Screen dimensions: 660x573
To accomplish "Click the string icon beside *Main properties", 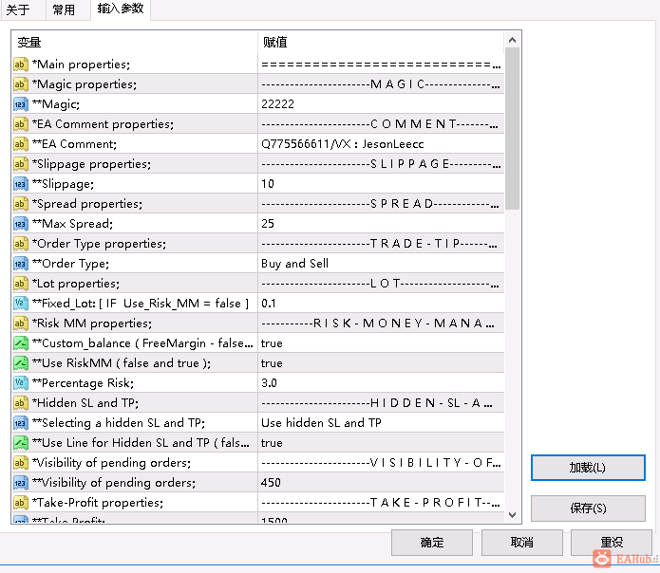I will 20,65.
